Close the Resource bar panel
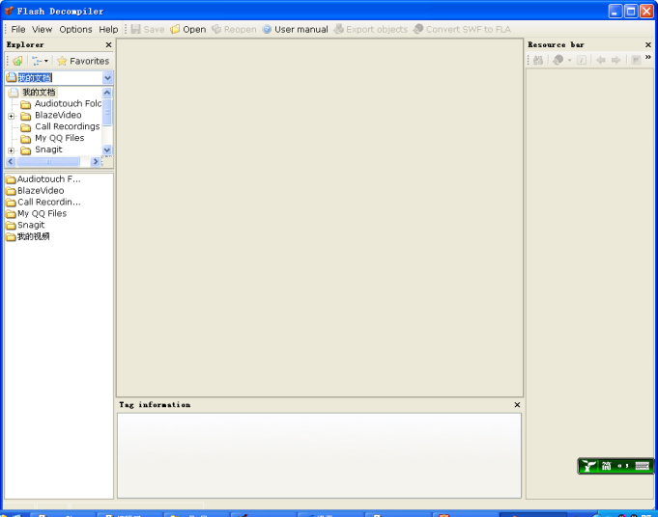 [x=648, y=44]
